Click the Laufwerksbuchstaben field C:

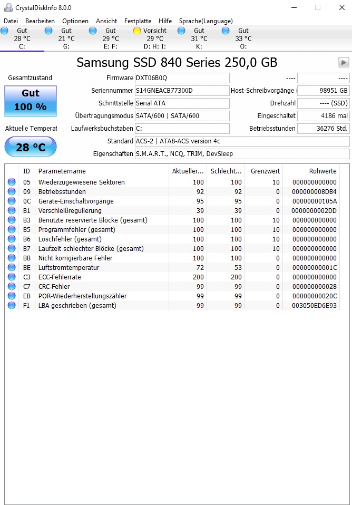click(x=182, y=129)
